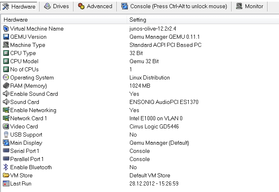279x192 pixels.
Task: Click the Operating System disc icon
Action: (x=6, y=77)
